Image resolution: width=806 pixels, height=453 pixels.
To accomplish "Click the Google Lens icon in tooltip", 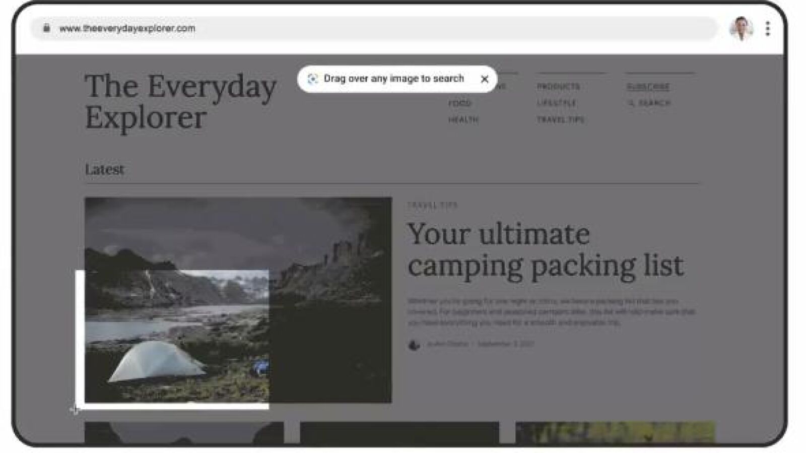I will pyautogui.click(x=312, y=79).
